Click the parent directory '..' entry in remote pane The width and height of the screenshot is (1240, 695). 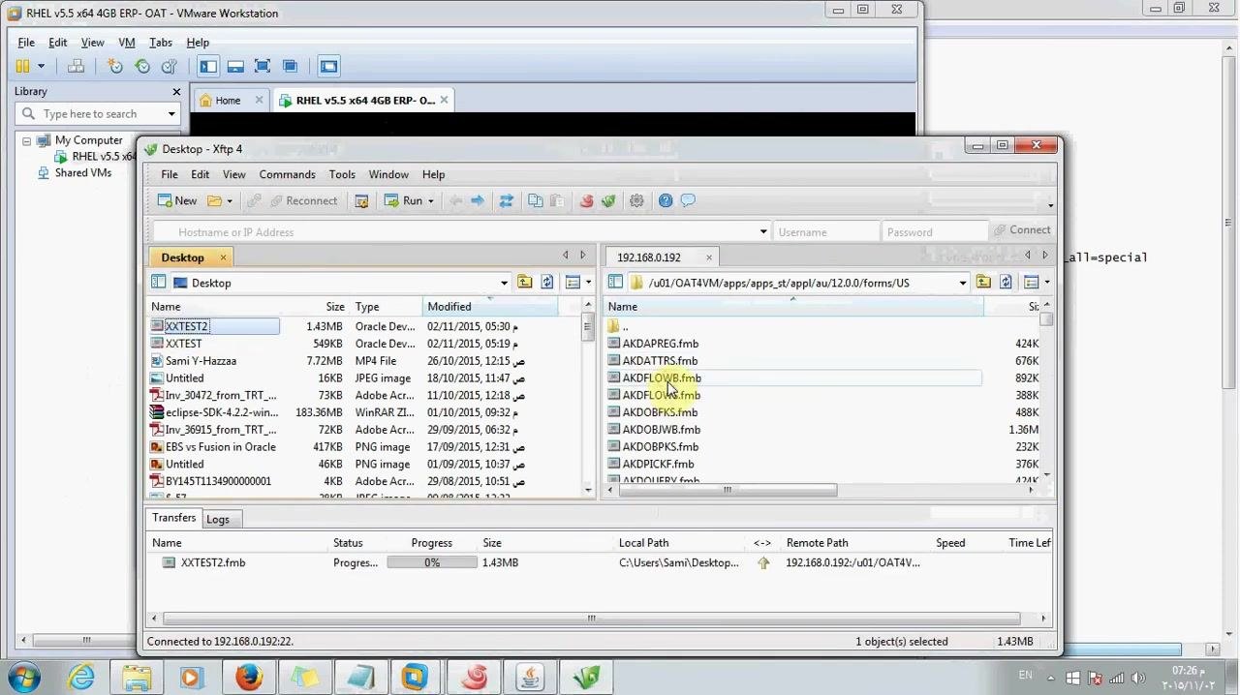pyautogui.click(x=625, y=326)
